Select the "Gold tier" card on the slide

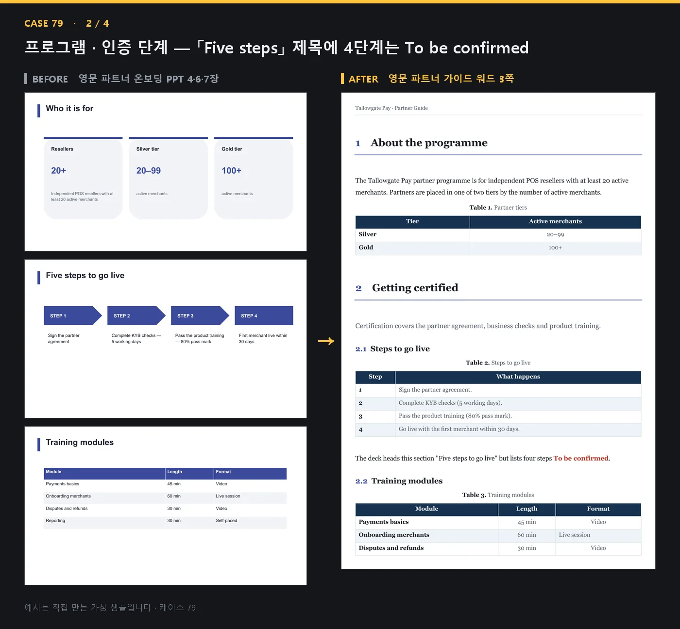click(x=254, y=178)
